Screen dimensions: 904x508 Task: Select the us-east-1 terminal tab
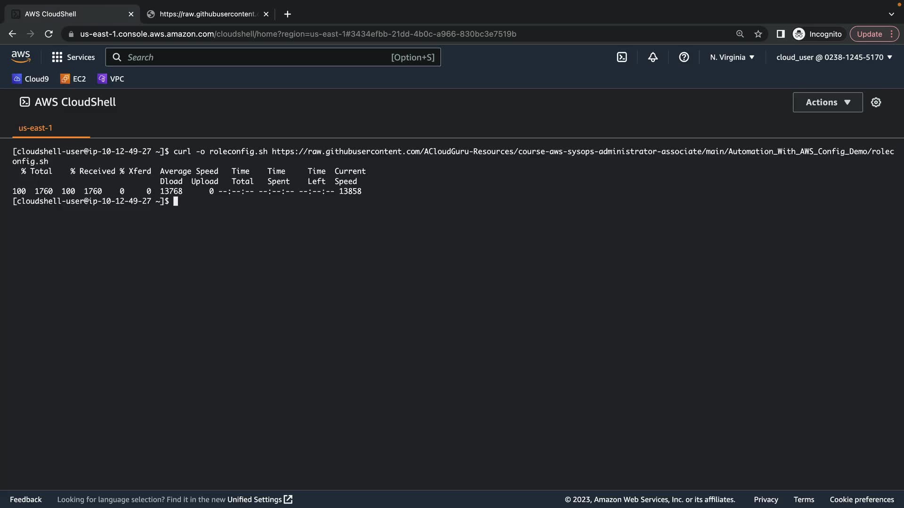coord(35,128)
